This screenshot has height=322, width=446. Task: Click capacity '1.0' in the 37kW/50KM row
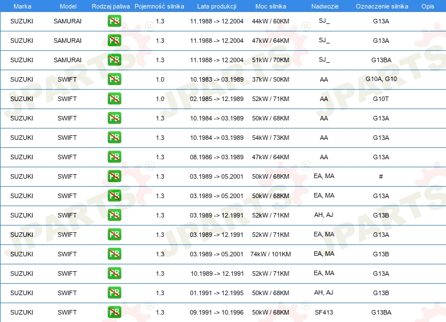pyautogui.click(x=160, y=79)
